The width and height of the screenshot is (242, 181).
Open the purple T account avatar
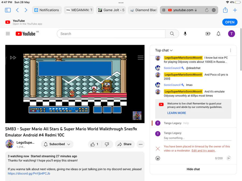232,34
